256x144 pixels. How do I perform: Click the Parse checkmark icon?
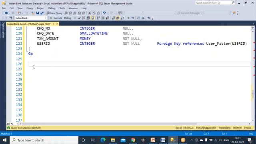[79, 18]
